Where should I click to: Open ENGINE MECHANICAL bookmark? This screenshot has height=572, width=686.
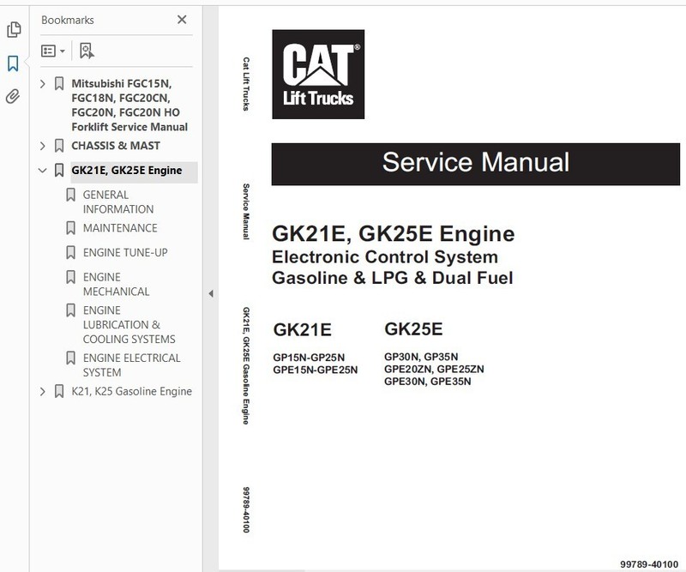[116, 284]
